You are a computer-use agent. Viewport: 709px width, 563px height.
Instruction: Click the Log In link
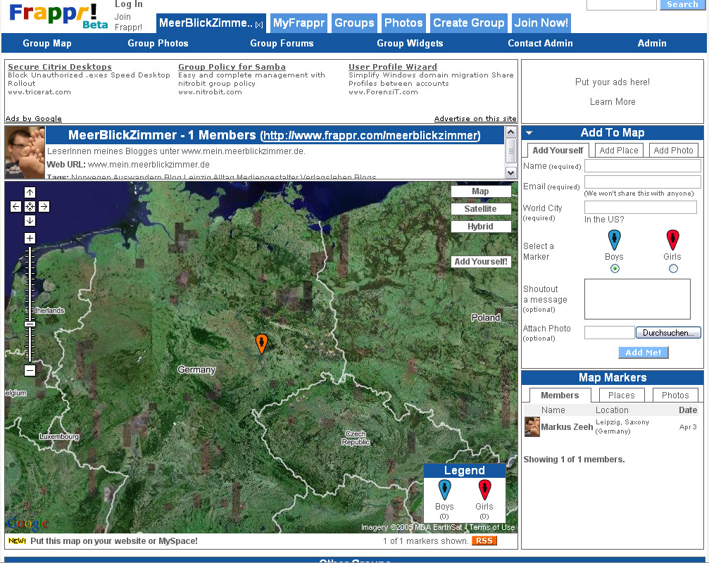point(128,4)
